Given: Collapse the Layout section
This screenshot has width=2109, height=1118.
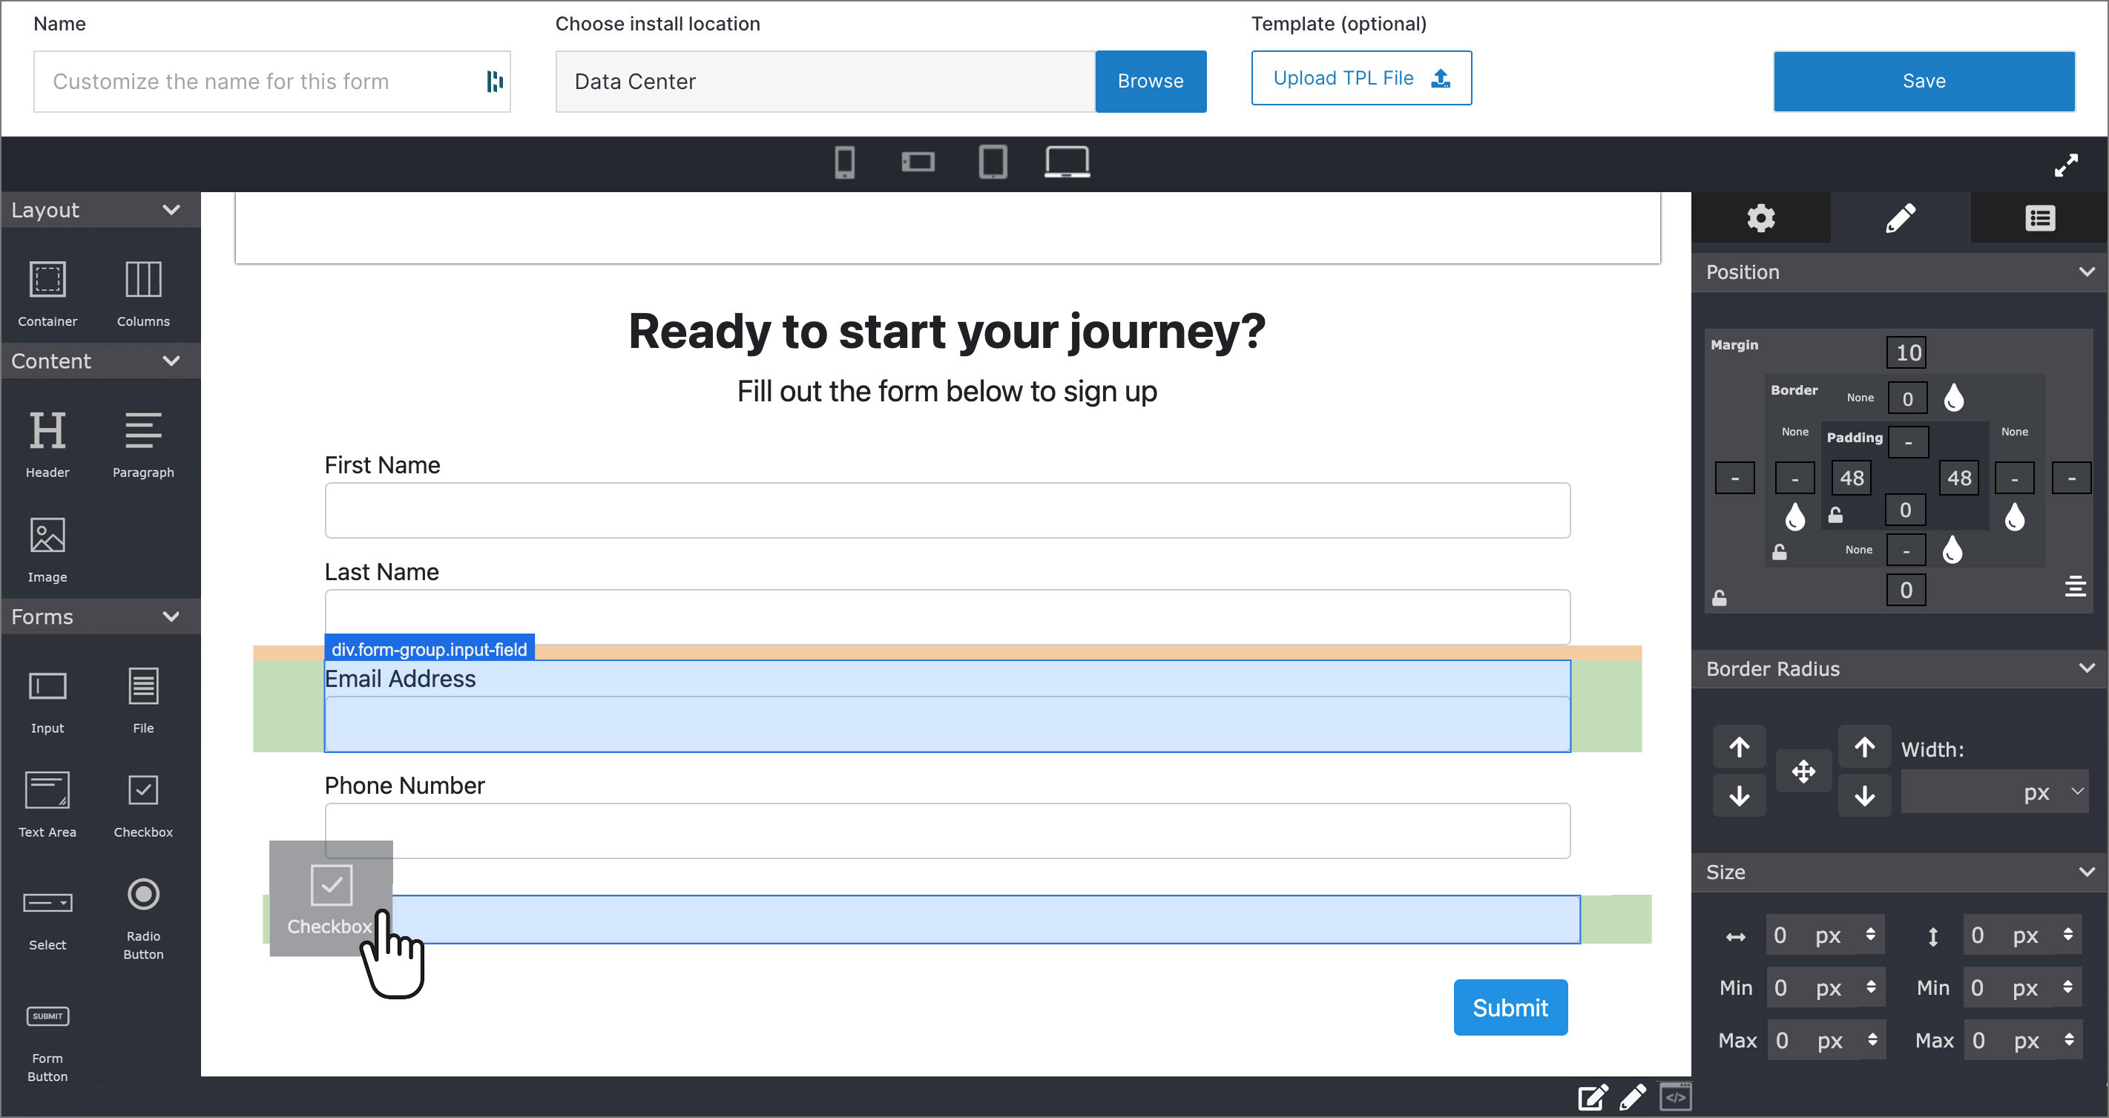Looking at the screenshot, I should point(171,210).
